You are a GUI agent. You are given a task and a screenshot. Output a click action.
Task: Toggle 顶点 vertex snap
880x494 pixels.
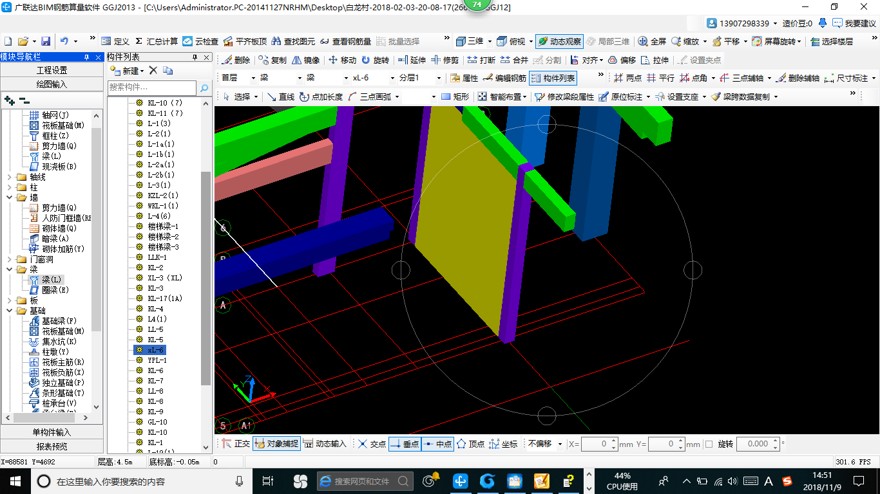pos(470,444)
